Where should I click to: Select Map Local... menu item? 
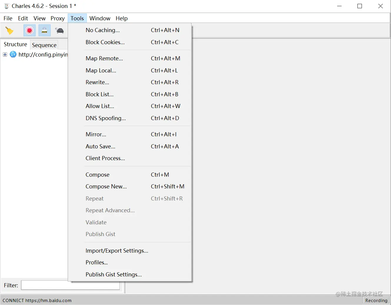[130, 70]
